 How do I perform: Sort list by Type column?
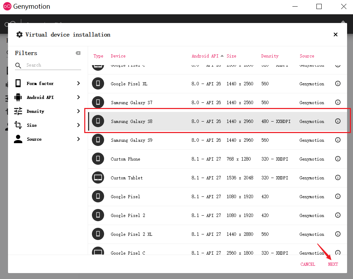(99, 56)
